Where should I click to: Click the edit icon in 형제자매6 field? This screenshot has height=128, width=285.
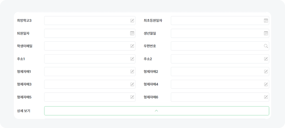[x=266, y=97]
